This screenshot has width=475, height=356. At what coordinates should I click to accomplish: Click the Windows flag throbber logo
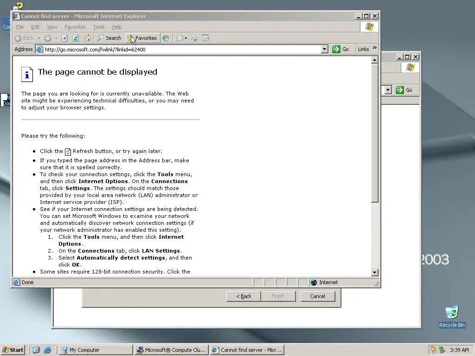(369, 27)
